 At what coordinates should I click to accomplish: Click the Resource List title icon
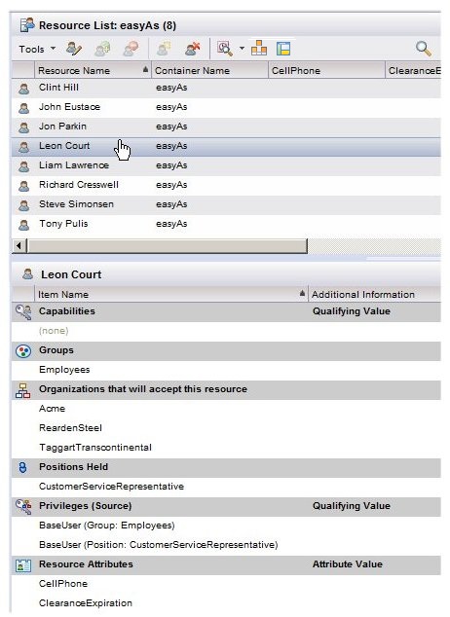coord(27,25)
